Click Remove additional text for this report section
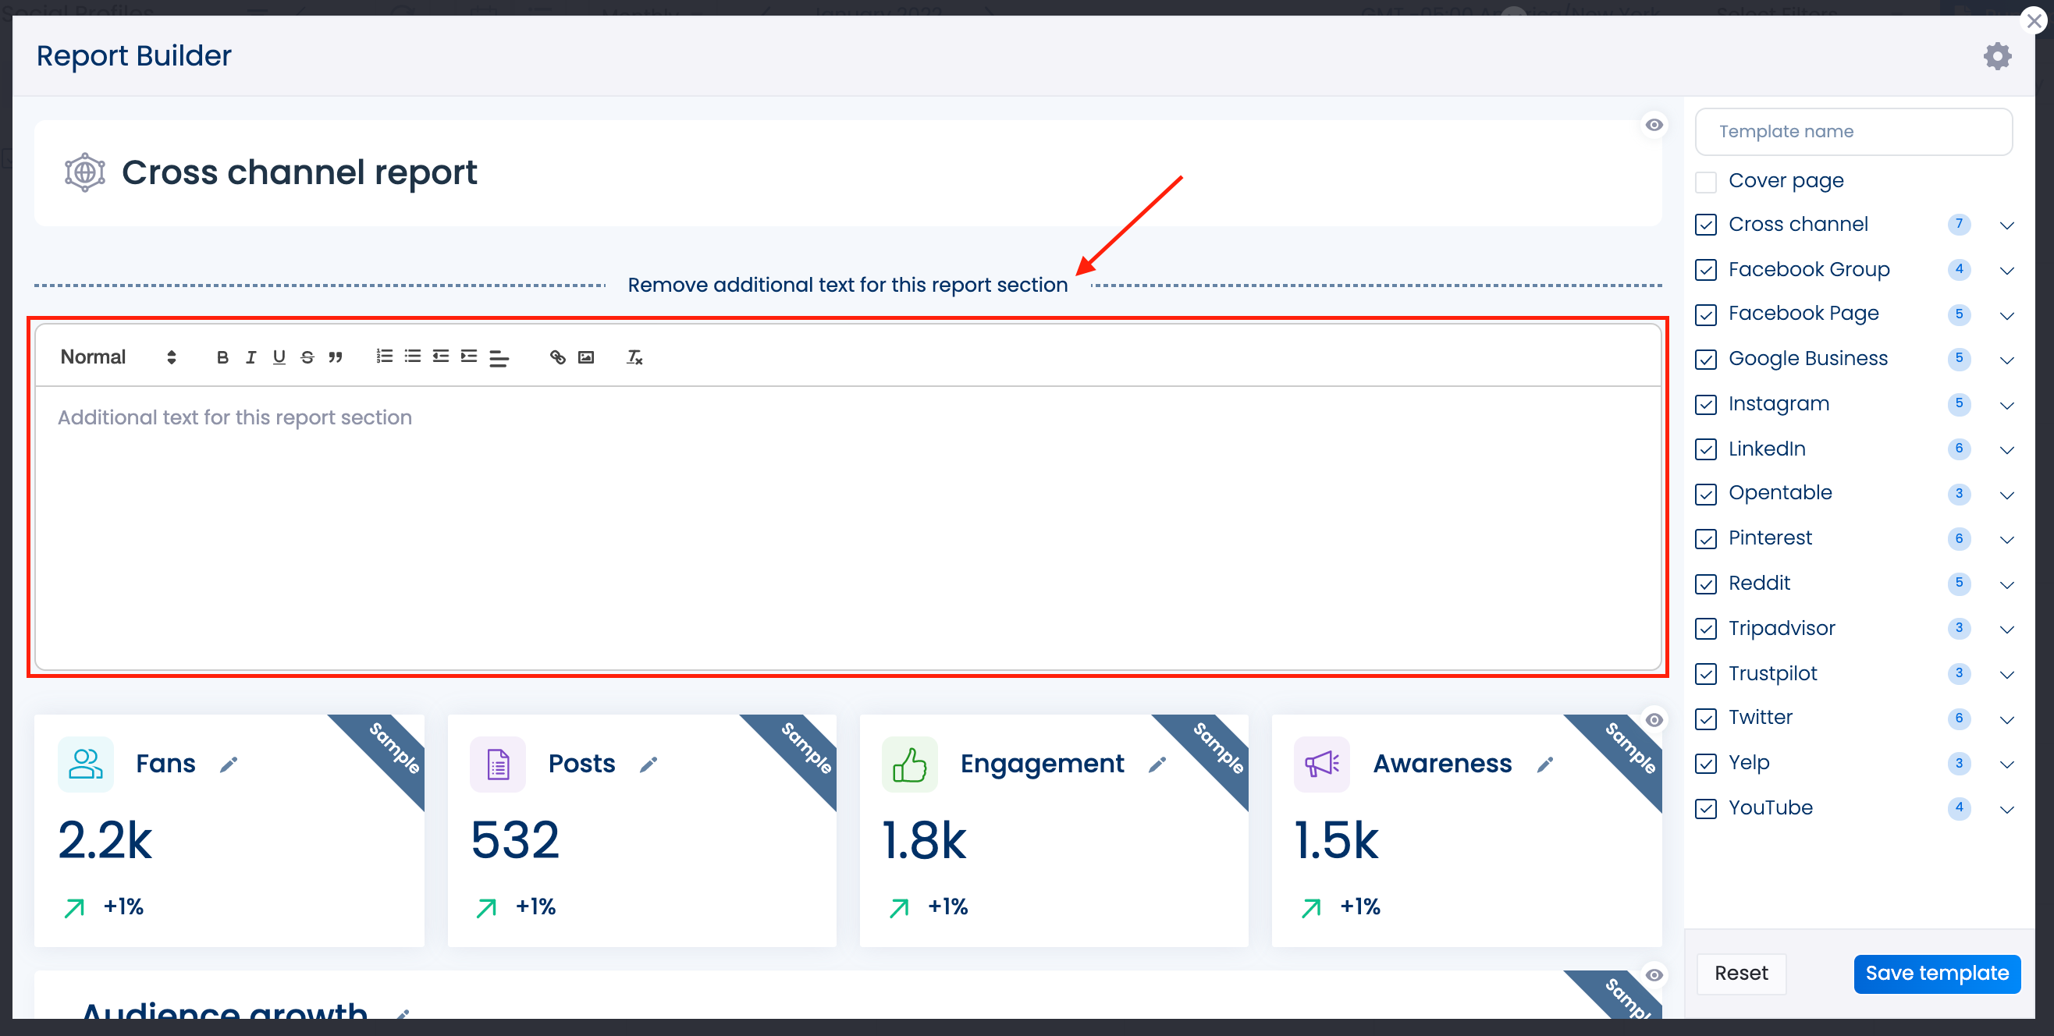2054x1036 pixels. tap(848, 285)
